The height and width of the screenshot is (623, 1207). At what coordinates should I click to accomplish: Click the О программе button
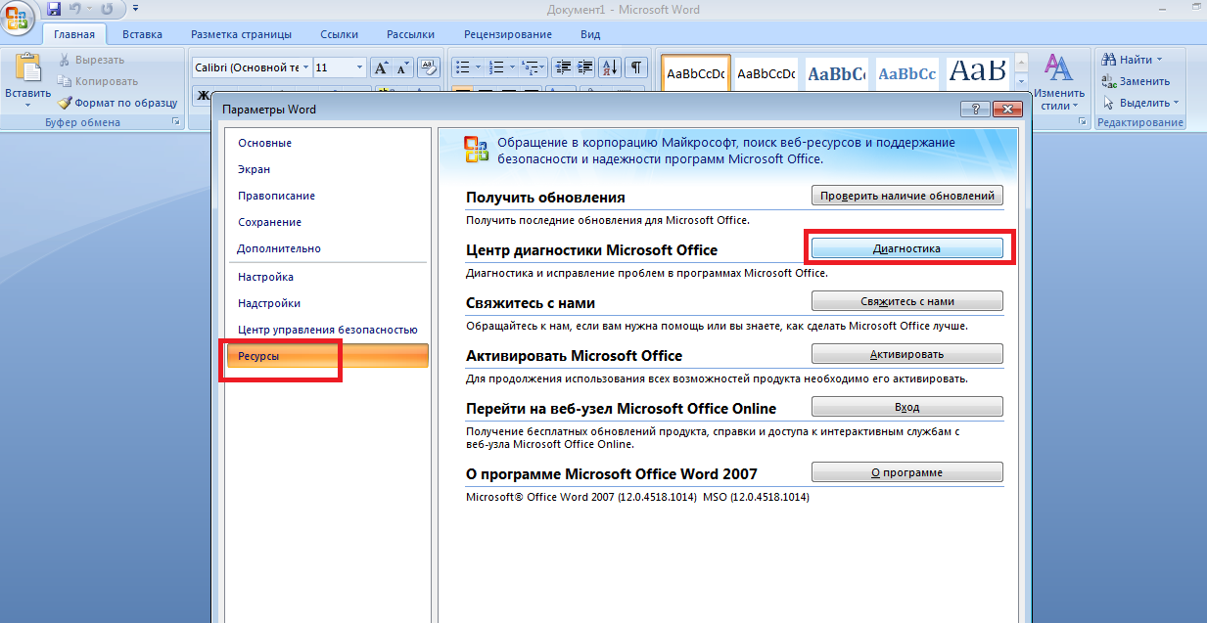click(x=907, y=472)
